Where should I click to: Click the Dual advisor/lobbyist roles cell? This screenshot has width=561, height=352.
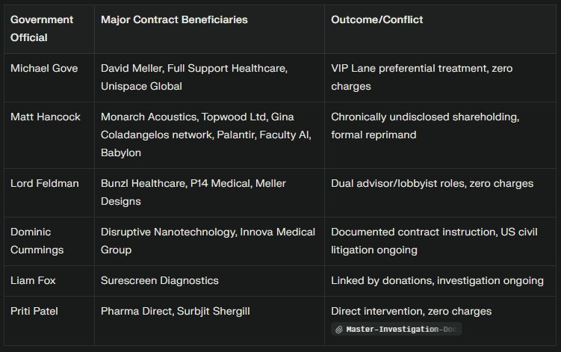(x=440, y=193)
